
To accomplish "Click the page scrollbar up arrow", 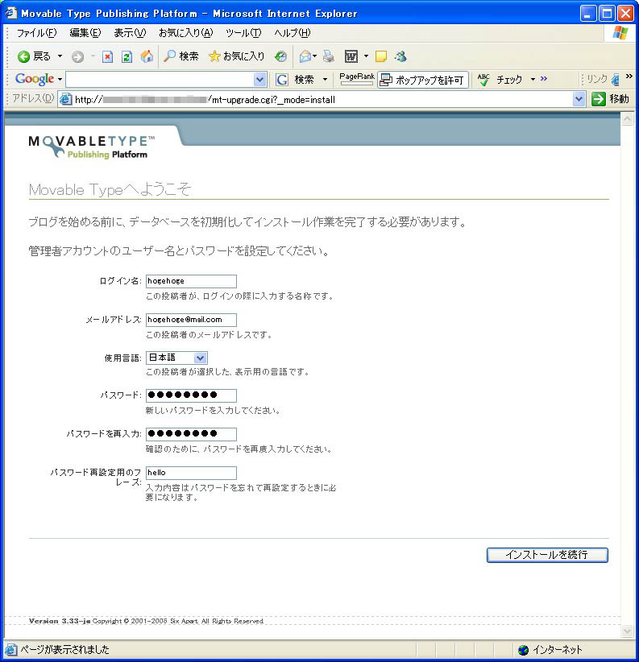I will tap(627, 119).
